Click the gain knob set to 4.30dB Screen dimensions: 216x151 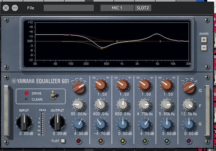79,125
